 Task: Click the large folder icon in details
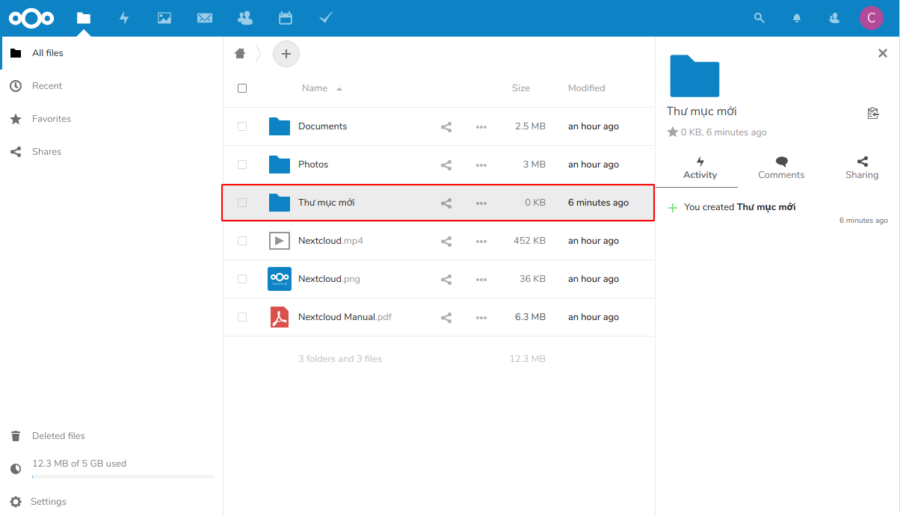point(694,76)
